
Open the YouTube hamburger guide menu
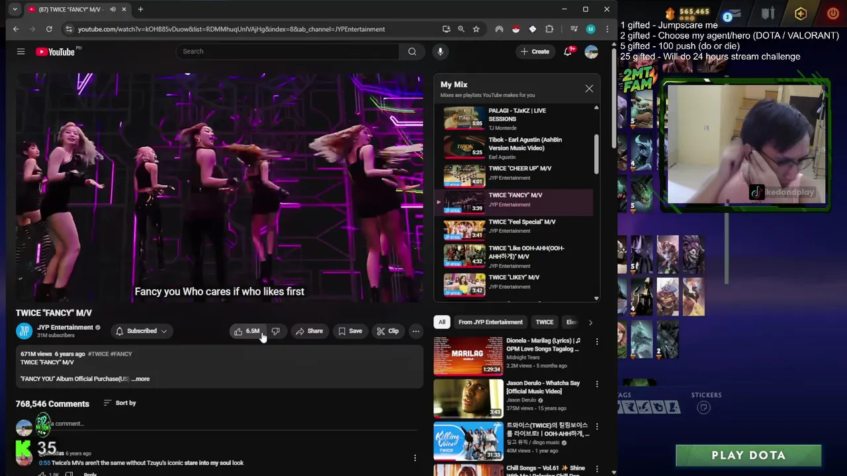point(21,52)
